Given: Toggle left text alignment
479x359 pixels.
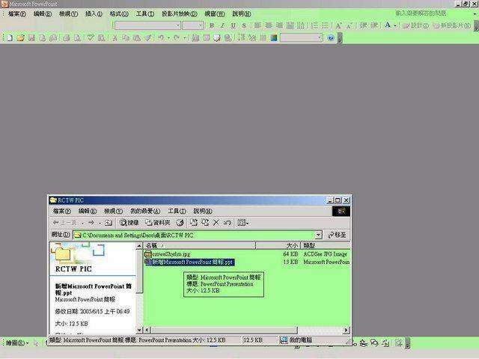Looking at the screenshot, I should (257, 25).
